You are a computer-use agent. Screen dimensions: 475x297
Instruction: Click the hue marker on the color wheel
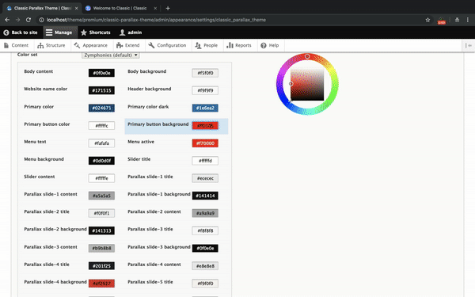tap(307, 56)
